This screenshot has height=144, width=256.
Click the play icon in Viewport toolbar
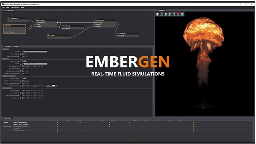[x=170, y=14]
